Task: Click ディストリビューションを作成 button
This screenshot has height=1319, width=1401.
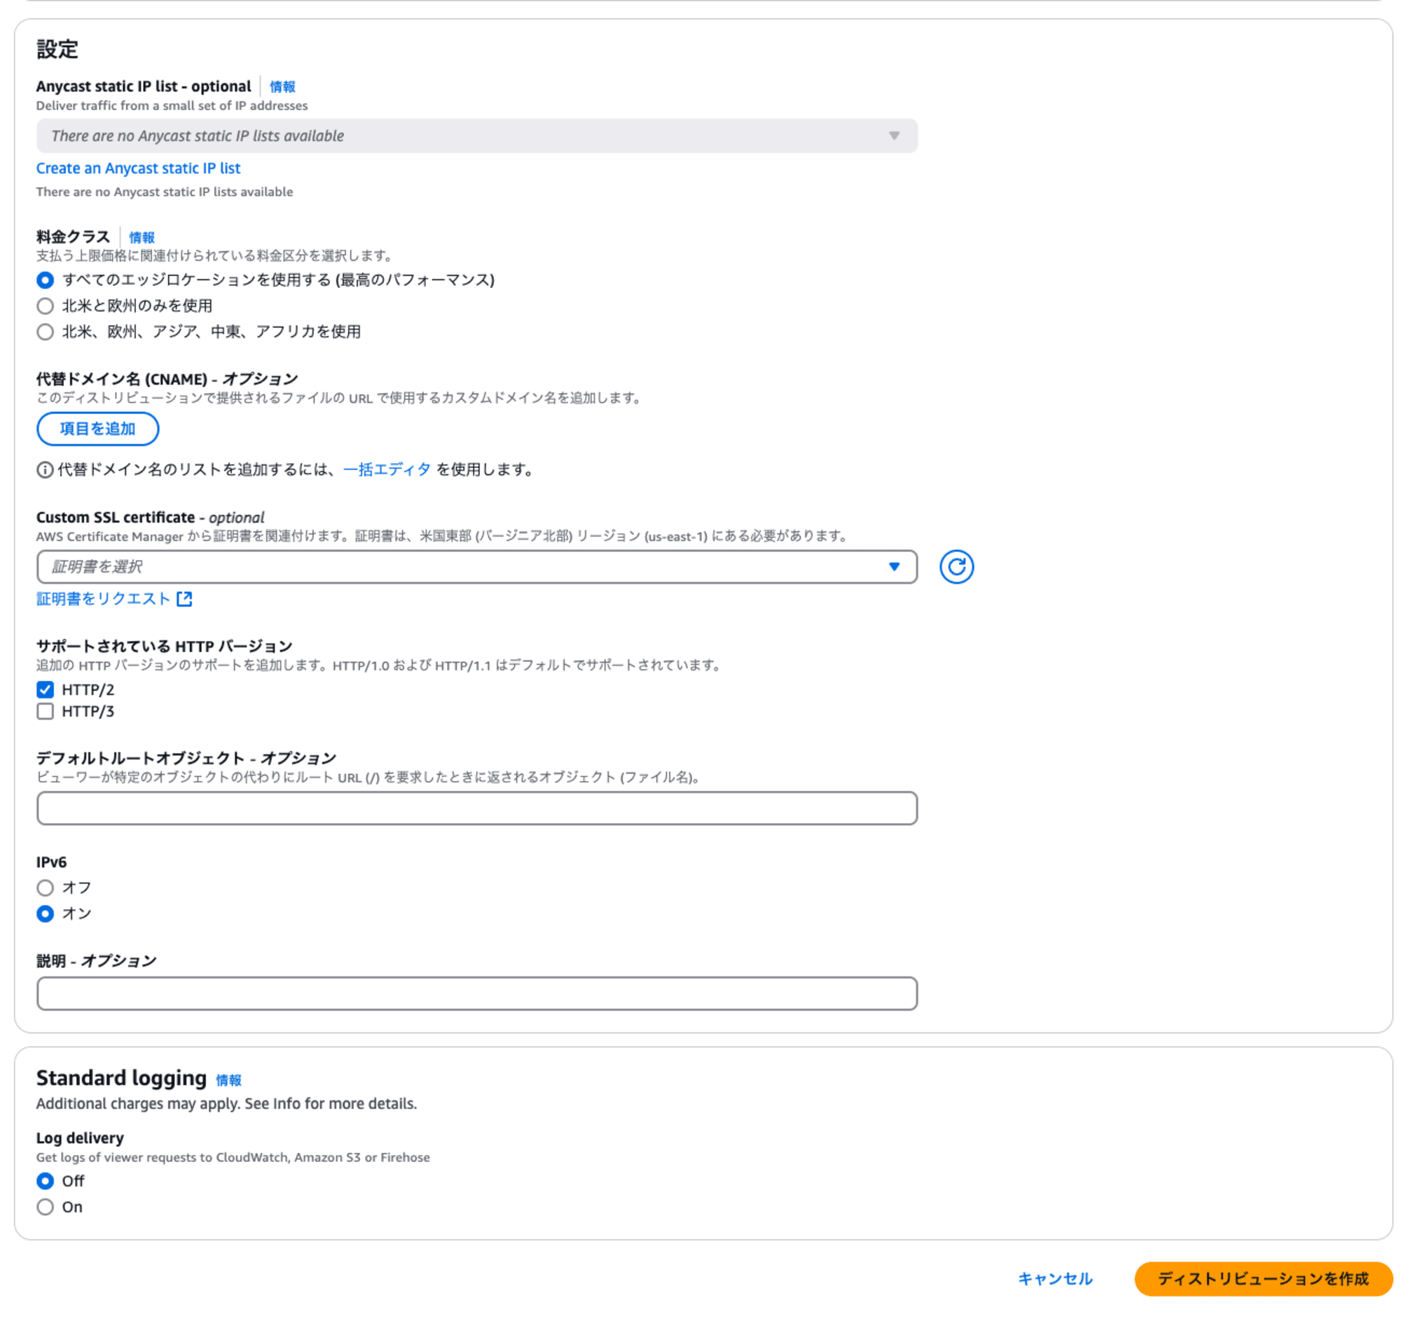Action: 1264,1279
